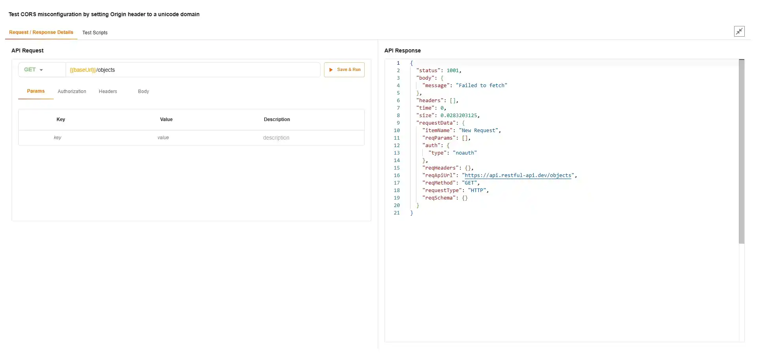
Task: Open the GET method dropdown
Action: pos(34,70)
